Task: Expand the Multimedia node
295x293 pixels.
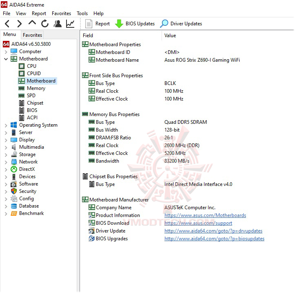Action: 6,148
